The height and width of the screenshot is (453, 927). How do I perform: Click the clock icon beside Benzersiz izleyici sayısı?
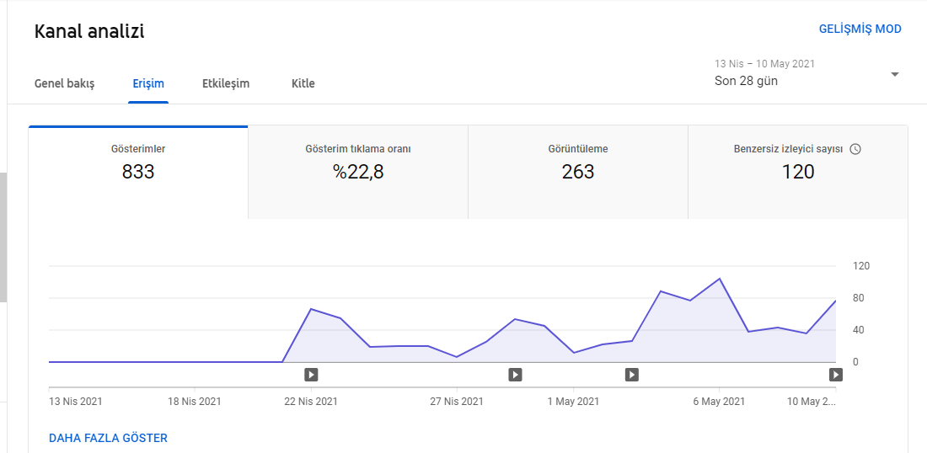point(855,149)
